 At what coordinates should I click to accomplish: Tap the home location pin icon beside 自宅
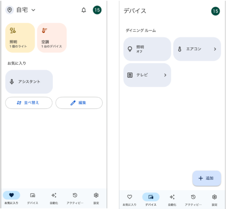pyautogui.click(x=10, y=10)
